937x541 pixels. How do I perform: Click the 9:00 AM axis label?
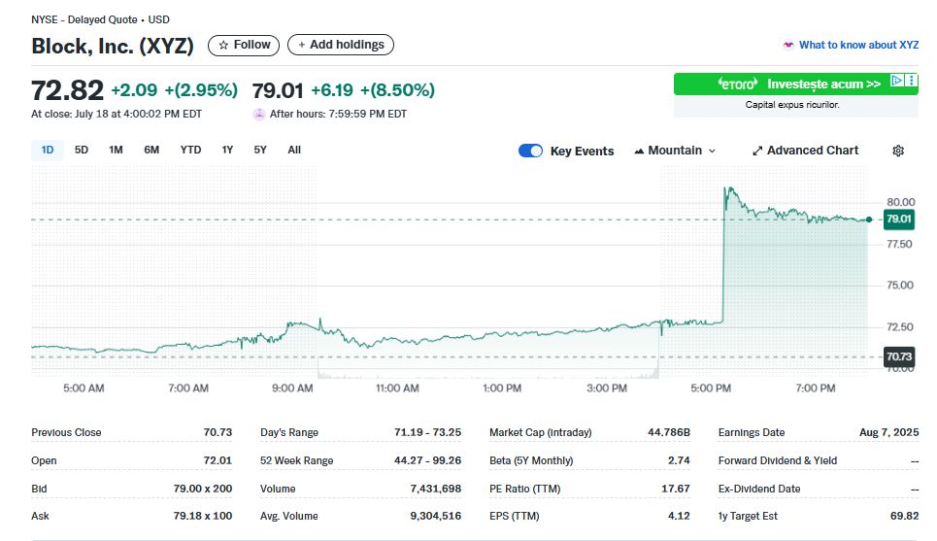[292, 388]
